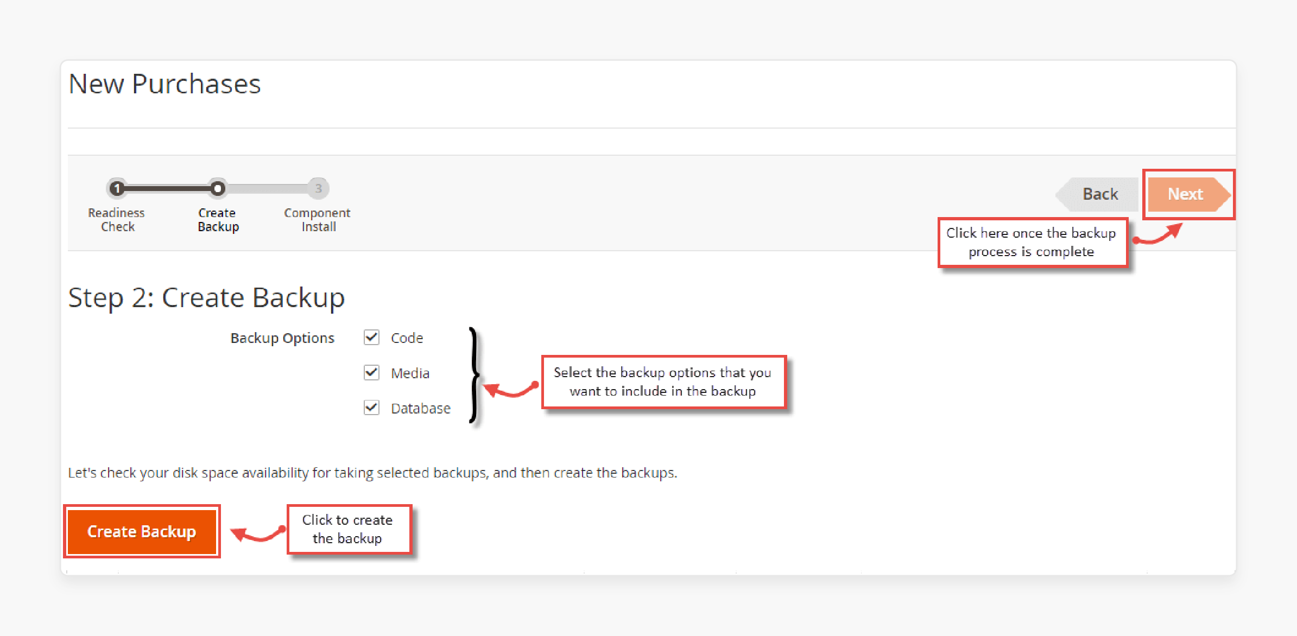Click the Step 2: Create Backup heading
The height and width of the screenshot is (636, 1297).
click(x=206, y=298)
